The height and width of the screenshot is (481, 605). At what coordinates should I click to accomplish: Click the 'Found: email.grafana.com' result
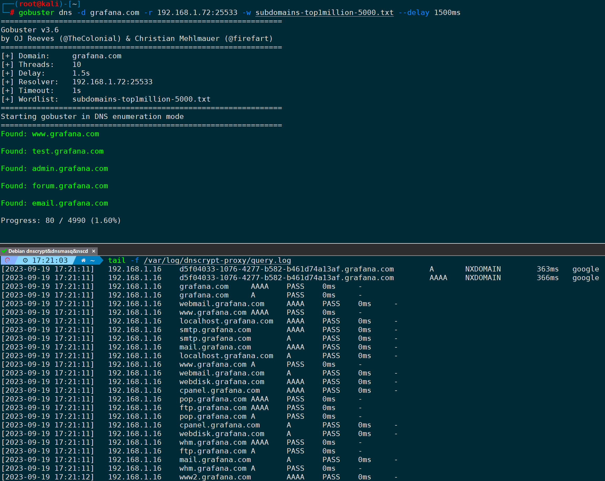pyautogui.click(x=54, y=203)
